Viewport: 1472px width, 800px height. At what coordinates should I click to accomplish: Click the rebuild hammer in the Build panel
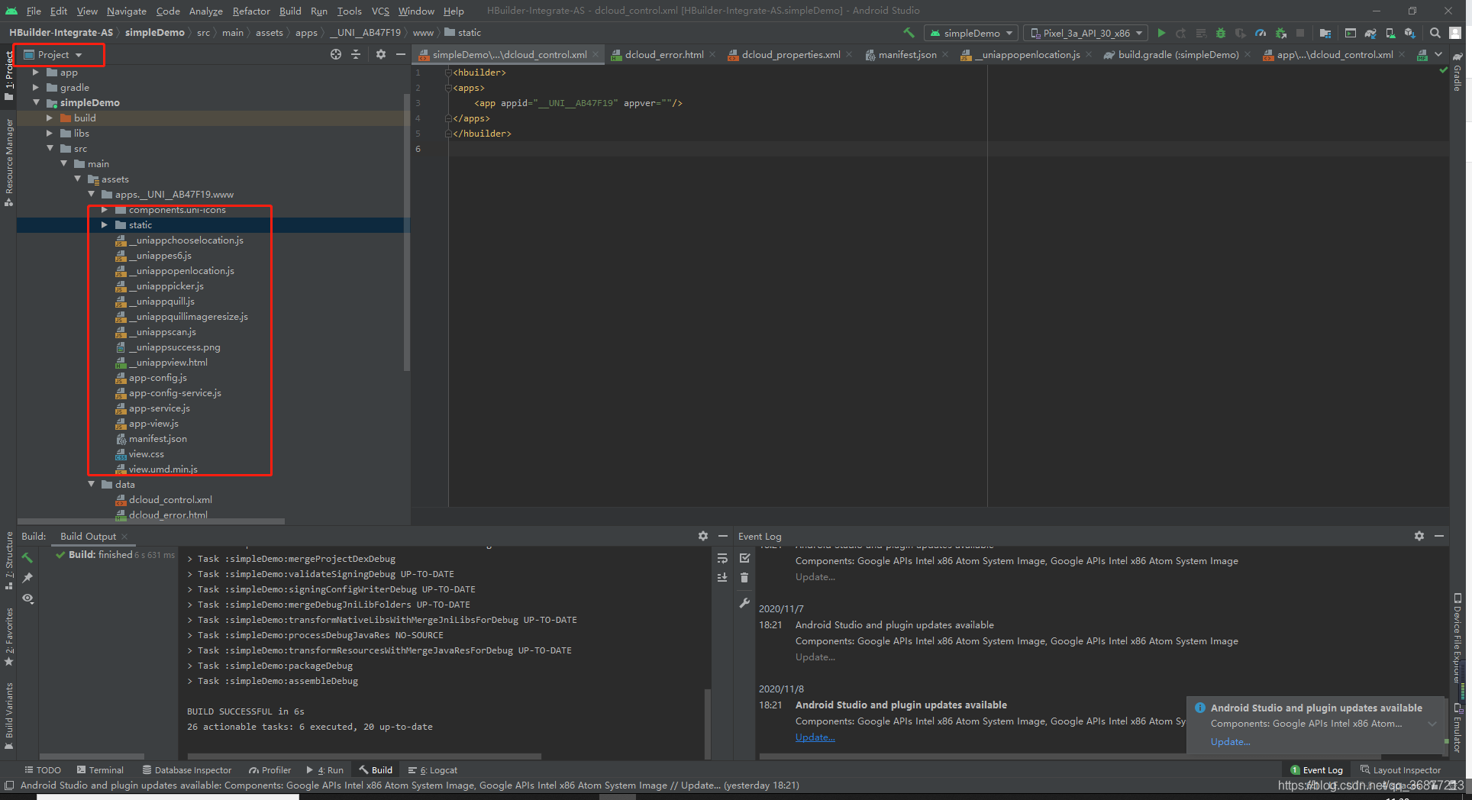[x=27, y=558]
